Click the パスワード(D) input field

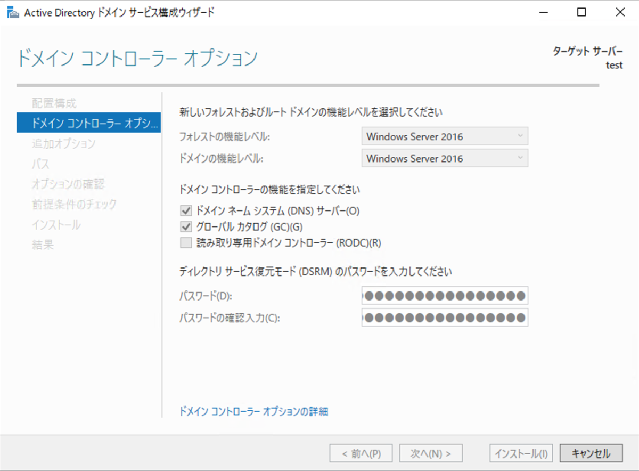[445, 296]
